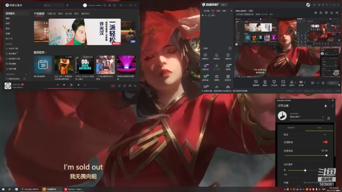342x192 pixels.
Task: Expand the speaker options arrow
Action: pyautogui.click(x=304, y=82)
